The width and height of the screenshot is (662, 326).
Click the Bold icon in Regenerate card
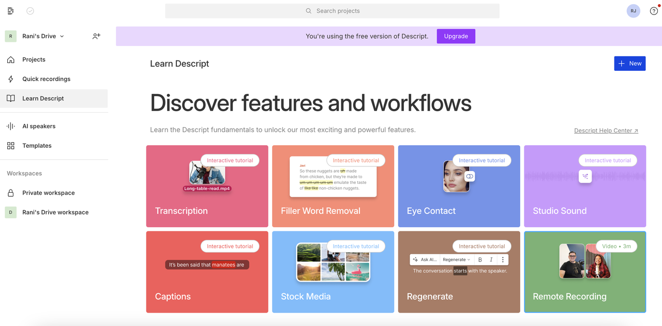pos(480,260)
